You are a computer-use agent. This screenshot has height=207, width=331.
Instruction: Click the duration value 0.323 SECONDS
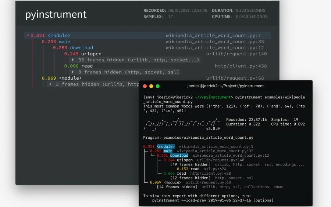pos(250,11)
